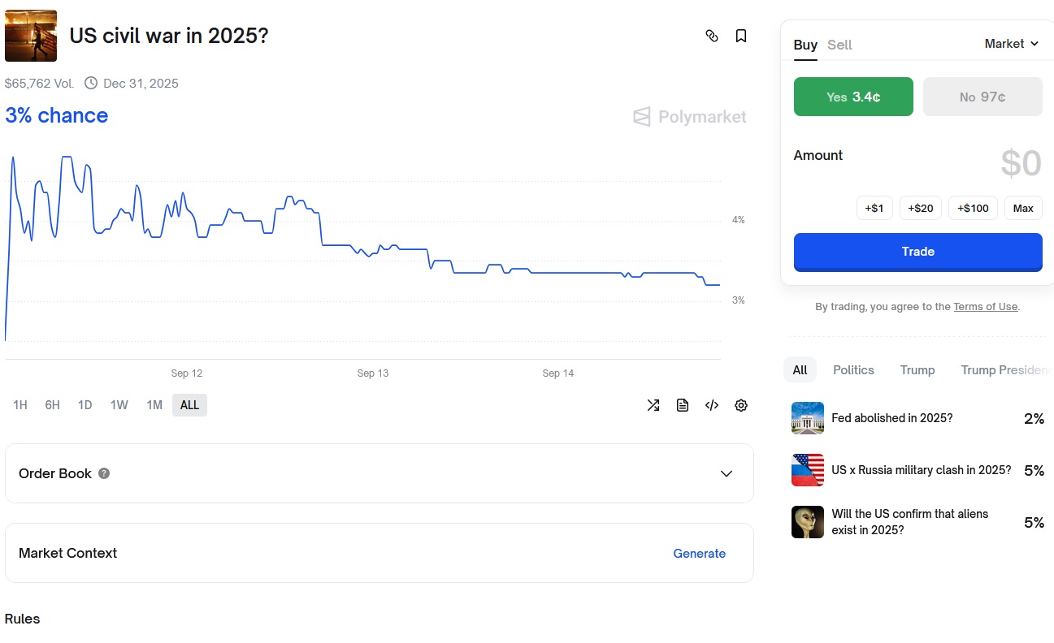Open chart settings gear icon
The width and height of the screenshot is (1054, 643).
tap(741, 405)
